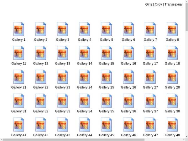This screenshot has height=141, width=188.
Task: Open the Gallery 2 image icon
Action: point(40,29)
